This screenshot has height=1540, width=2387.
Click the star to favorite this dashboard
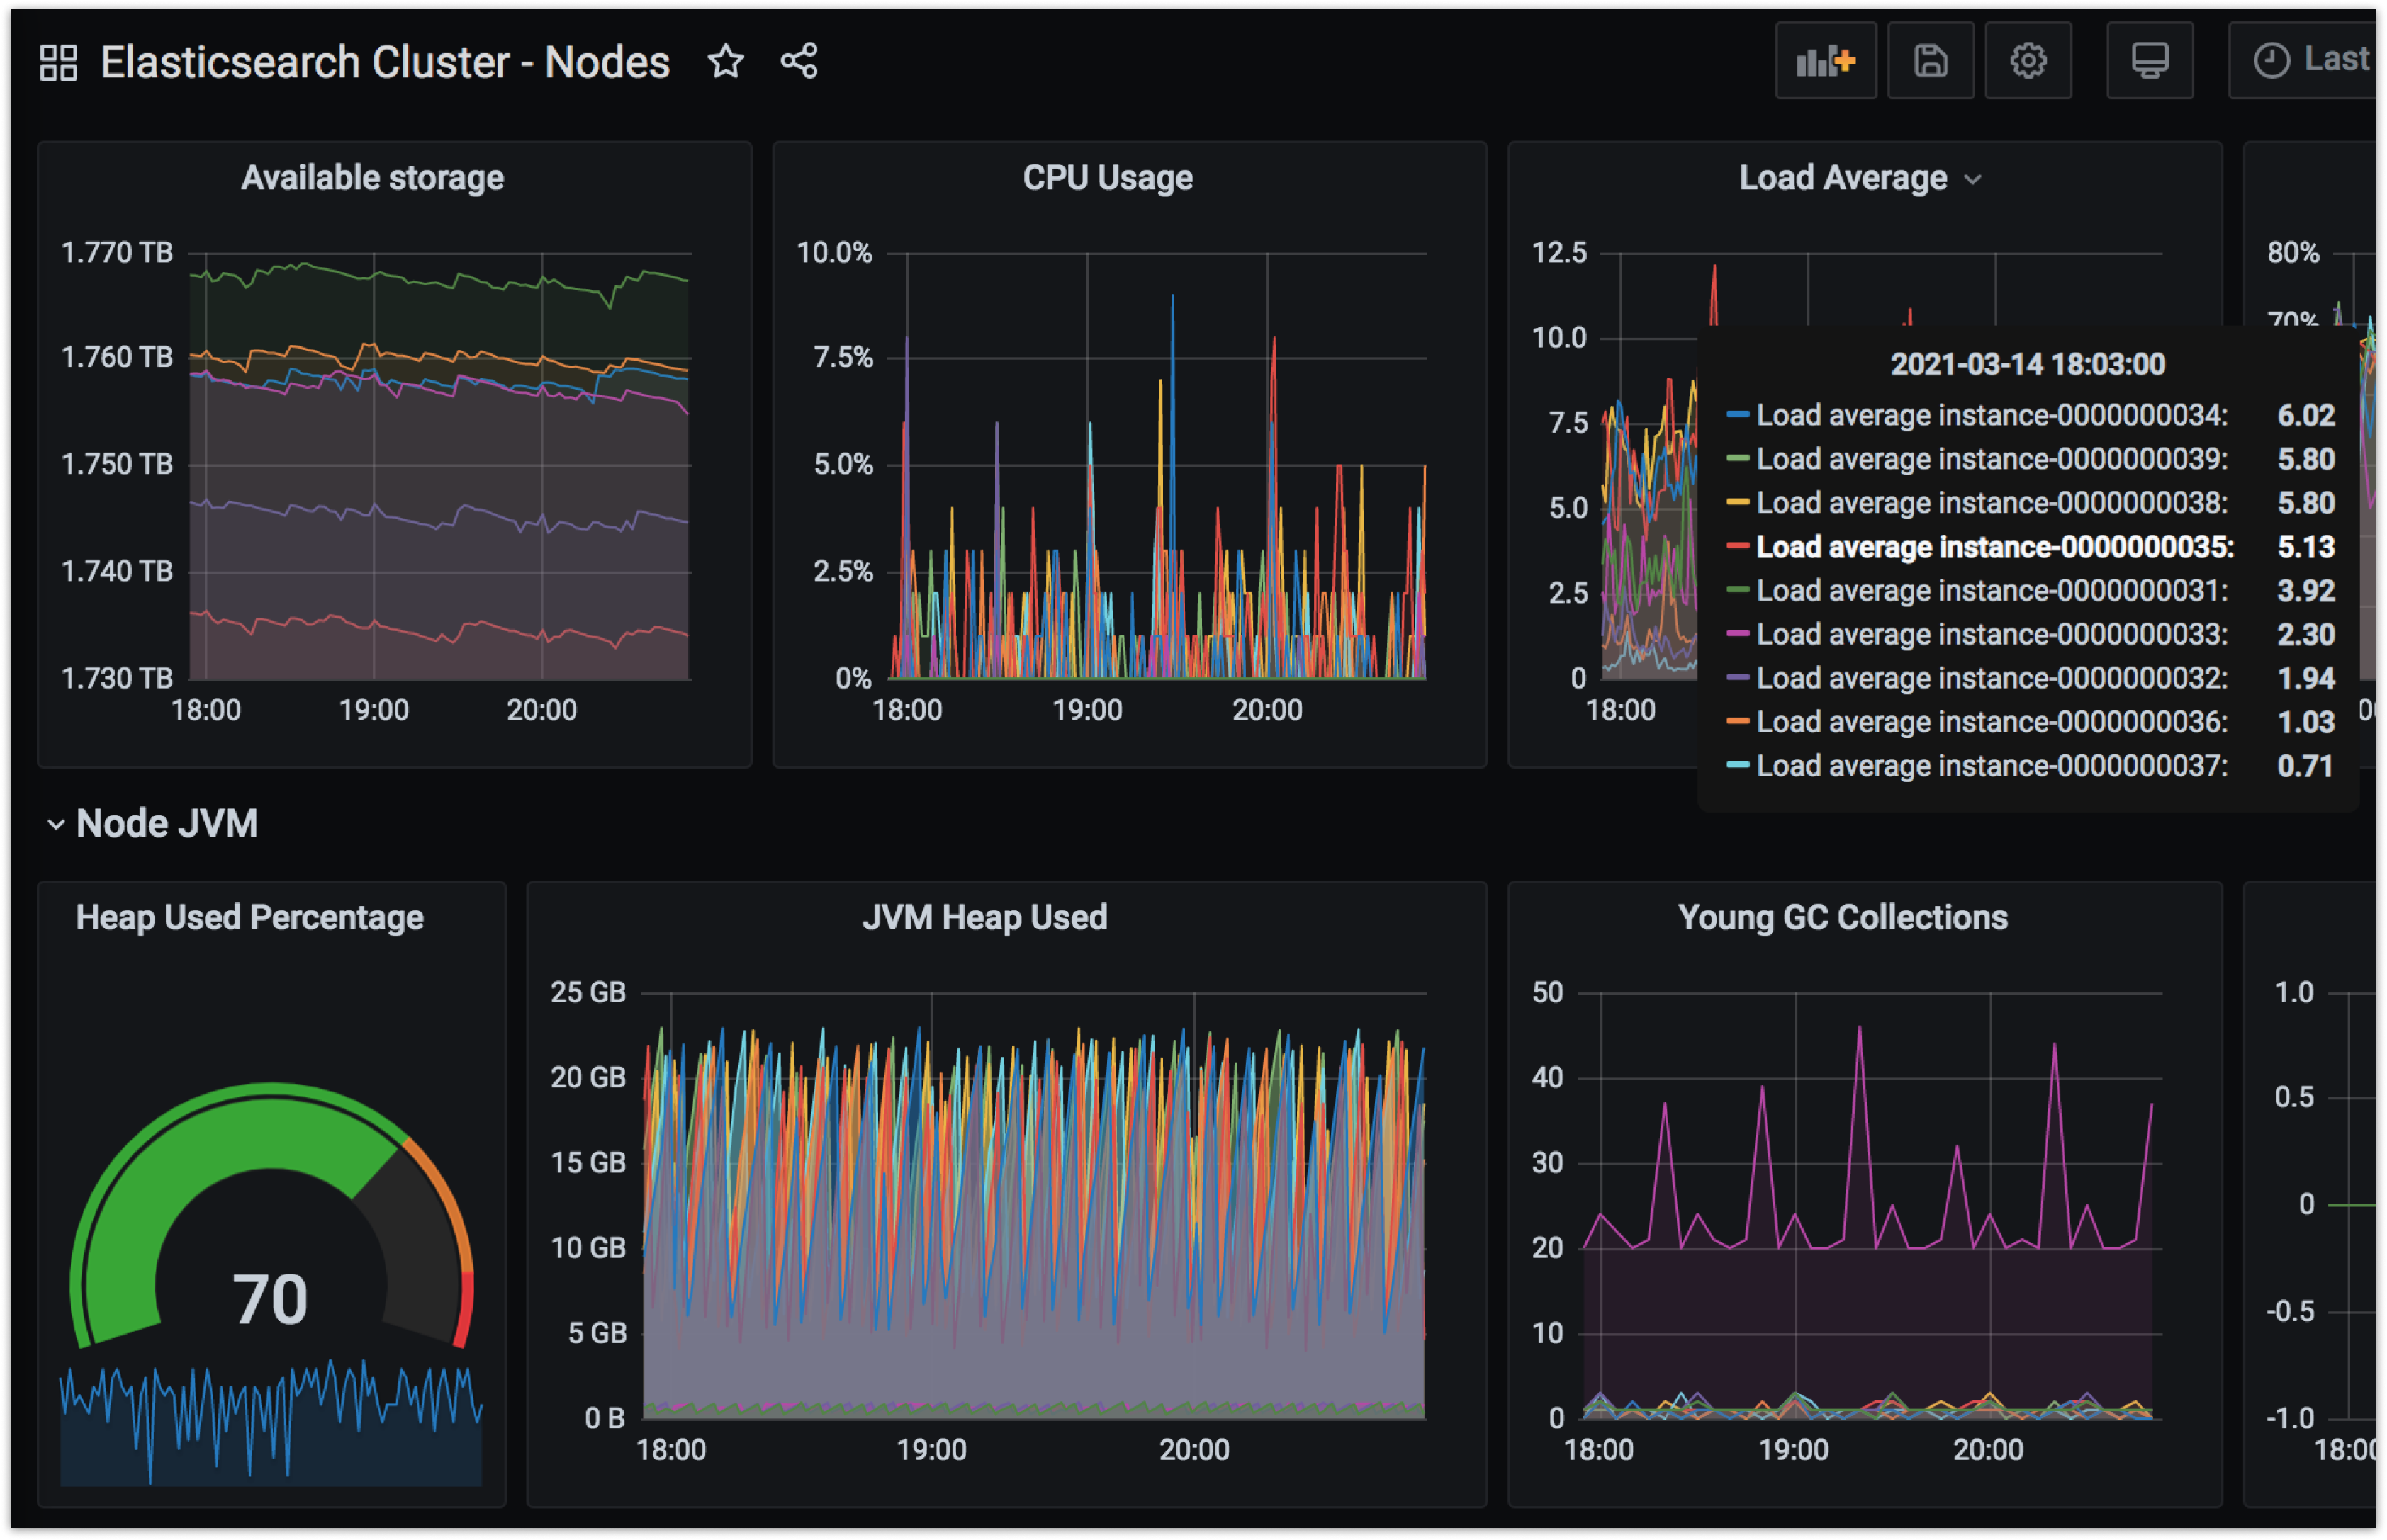click(726, 61)
